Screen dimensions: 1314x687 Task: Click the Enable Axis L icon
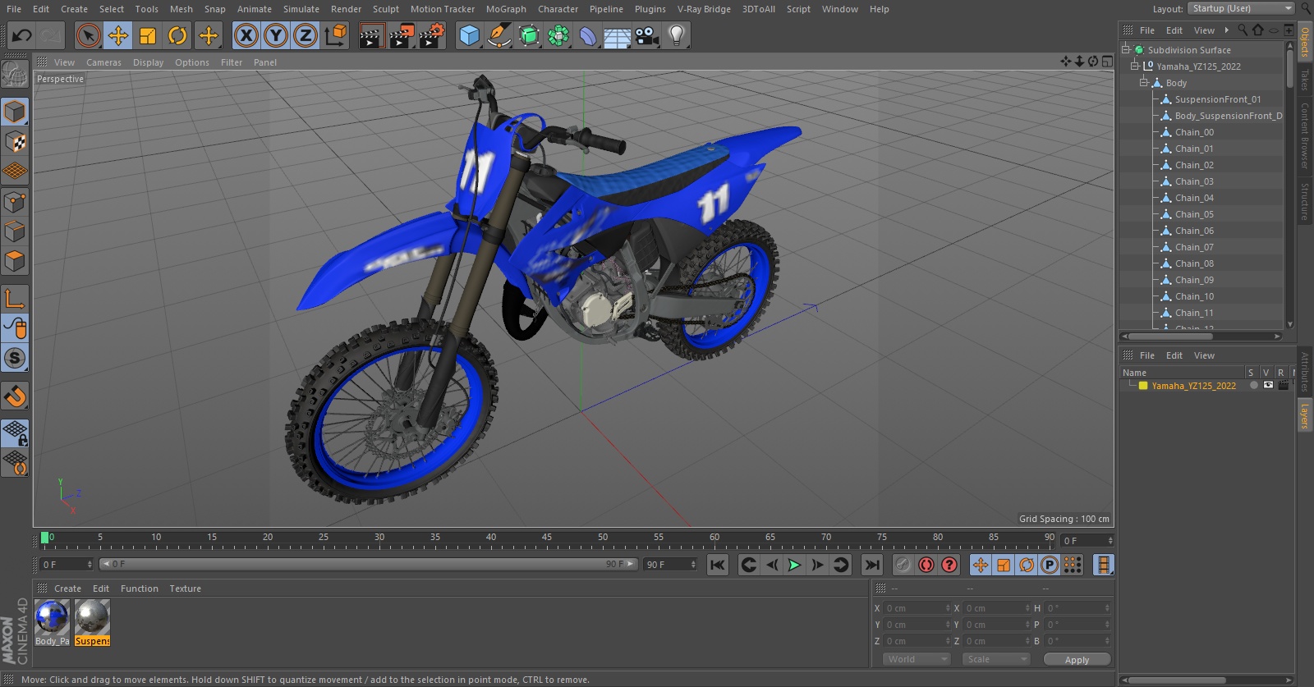(15, 299)
